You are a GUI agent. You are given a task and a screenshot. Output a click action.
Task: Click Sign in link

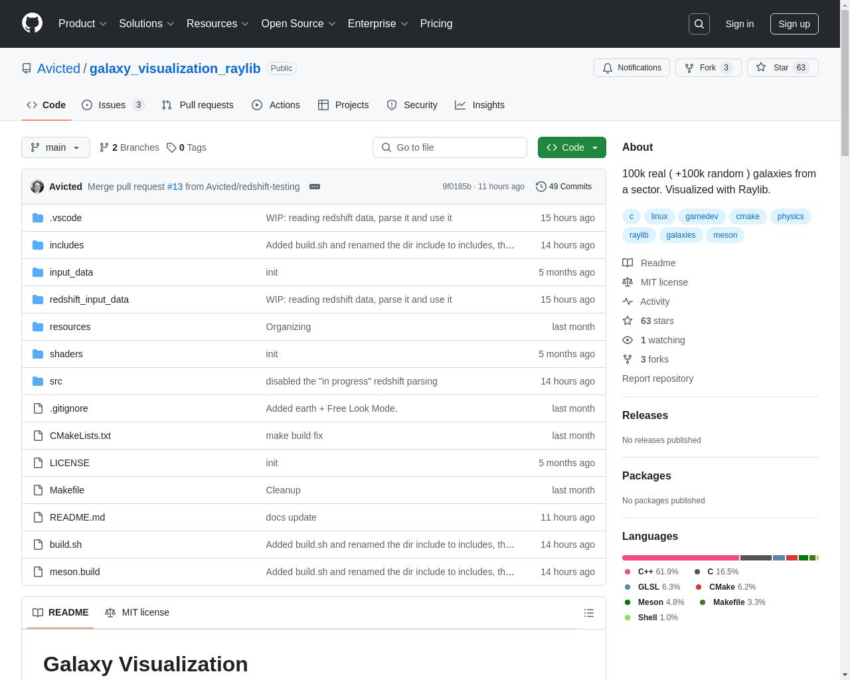[739, 24]
